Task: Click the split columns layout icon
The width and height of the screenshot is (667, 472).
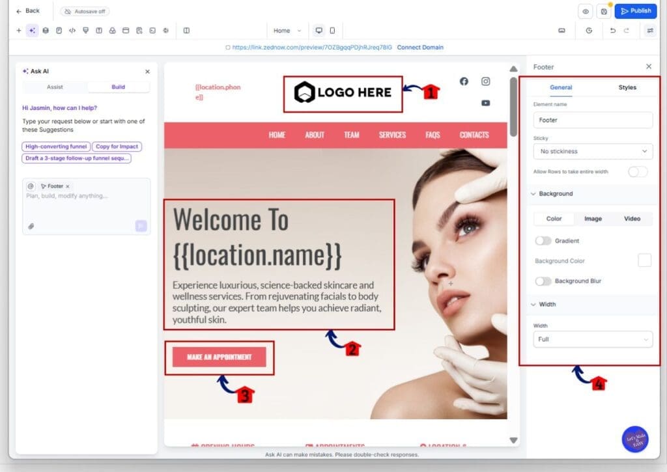Action: point(186,31)
